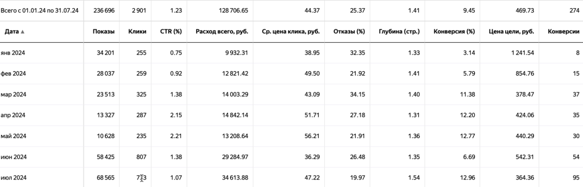Click Ср. цена клика, руб. header
The image size is (583, 187).
(x=290, y=31)
